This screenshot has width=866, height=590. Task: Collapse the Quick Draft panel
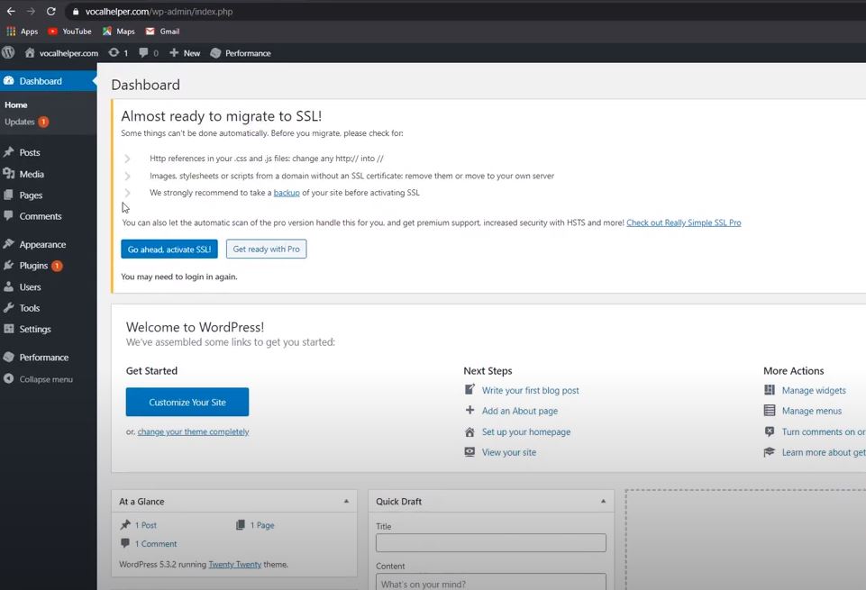pyautogui.click(x=603, y=501)
